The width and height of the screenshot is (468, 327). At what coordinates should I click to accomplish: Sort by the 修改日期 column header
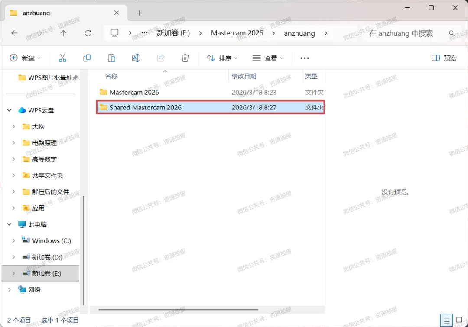(x=244, y=76)
